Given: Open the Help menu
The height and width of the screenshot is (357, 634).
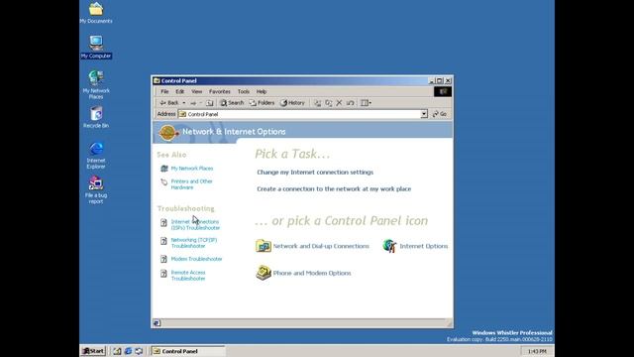Looking at the screenshot, I should point(262,92).
